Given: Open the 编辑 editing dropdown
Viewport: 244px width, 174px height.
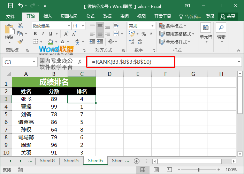Looking at the screenshot, I should [221, 33].
